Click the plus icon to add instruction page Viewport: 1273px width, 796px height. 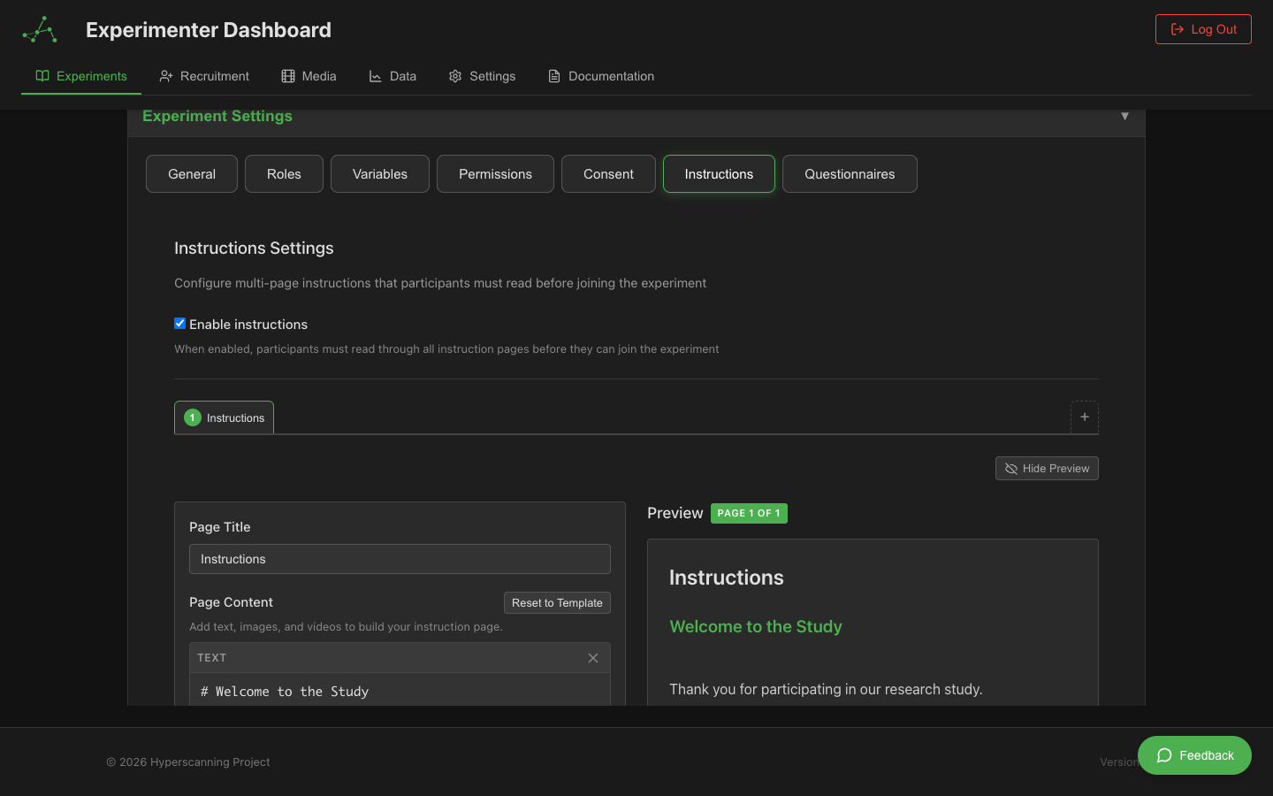(1085, 417)
